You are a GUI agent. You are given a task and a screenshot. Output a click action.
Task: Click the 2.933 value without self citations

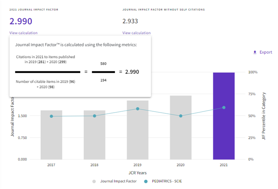(130, 21)
